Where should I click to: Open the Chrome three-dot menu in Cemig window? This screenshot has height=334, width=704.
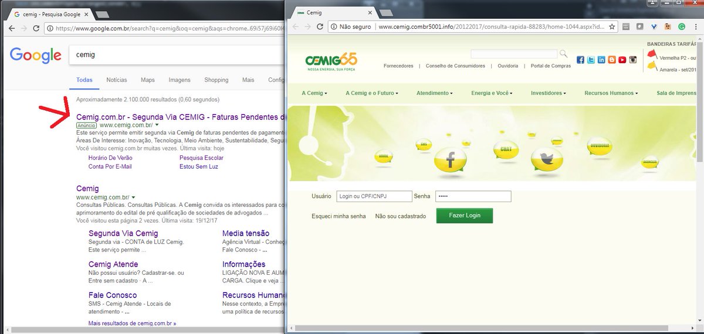coord(697,26)
